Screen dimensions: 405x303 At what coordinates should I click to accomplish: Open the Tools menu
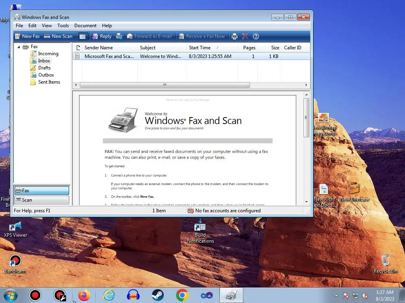coord(63,26)
